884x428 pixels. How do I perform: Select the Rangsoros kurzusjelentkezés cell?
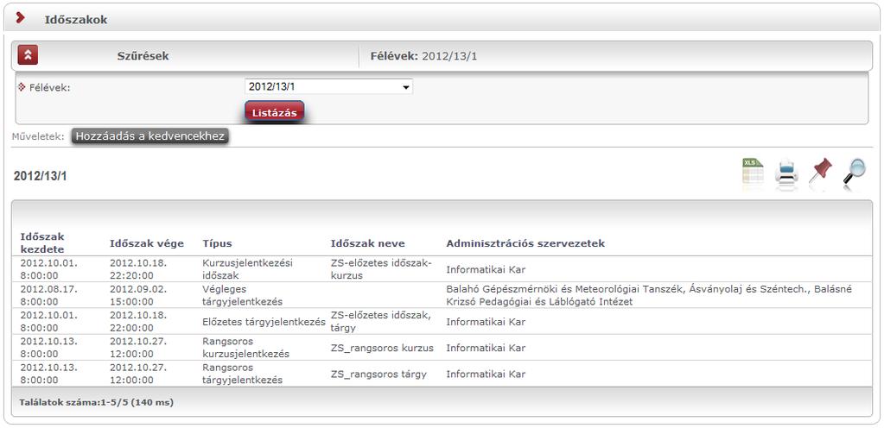click(245, 348)
